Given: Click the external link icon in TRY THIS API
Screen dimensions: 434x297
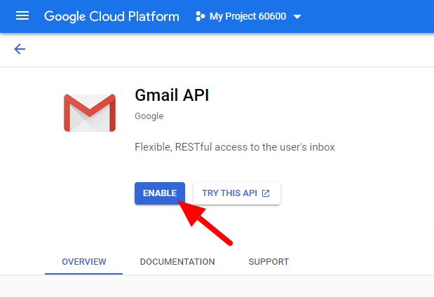Looking at the screenshot, I should click(266, 193).
